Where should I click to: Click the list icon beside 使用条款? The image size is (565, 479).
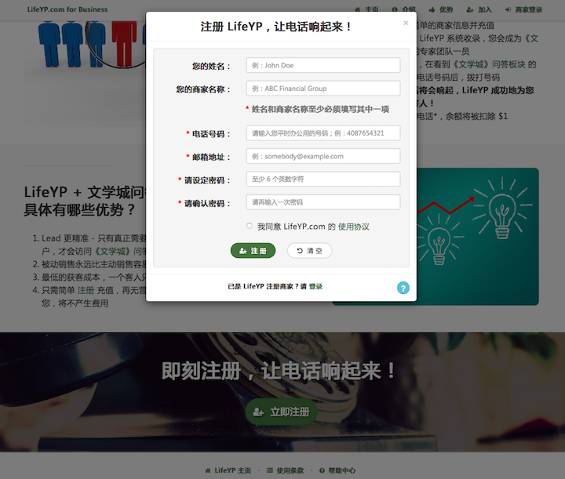click(270, 470)
